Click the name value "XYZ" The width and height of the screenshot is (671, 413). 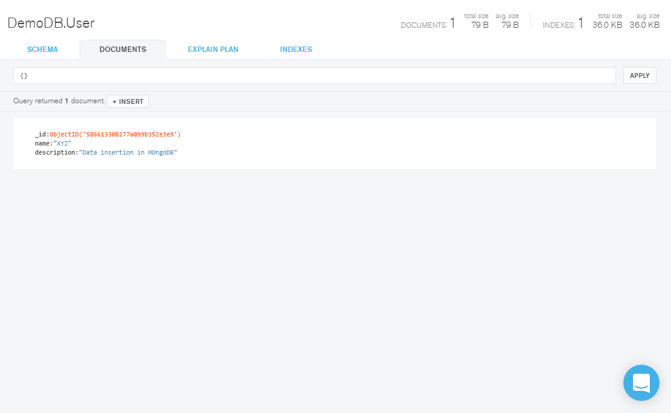coord(63,143)
